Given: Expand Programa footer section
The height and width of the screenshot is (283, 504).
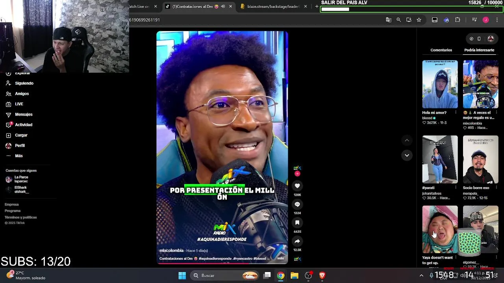Looking at the screenshot, I should point(13,211).
